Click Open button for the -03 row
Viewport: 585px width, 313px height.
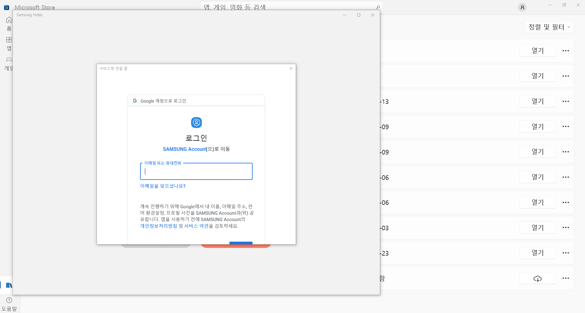(537, 228)
